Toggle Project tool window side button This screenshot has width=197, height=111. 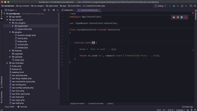(2, 14)
